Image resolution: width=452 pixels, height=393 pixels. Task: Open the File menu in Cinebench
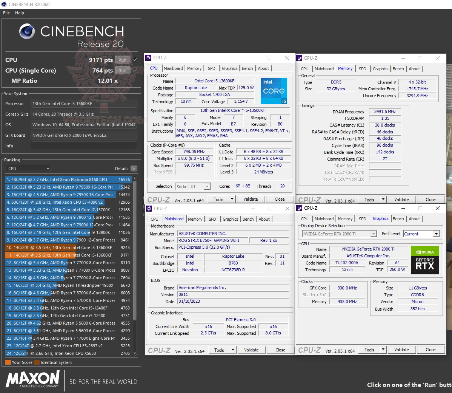pos(6,13)
